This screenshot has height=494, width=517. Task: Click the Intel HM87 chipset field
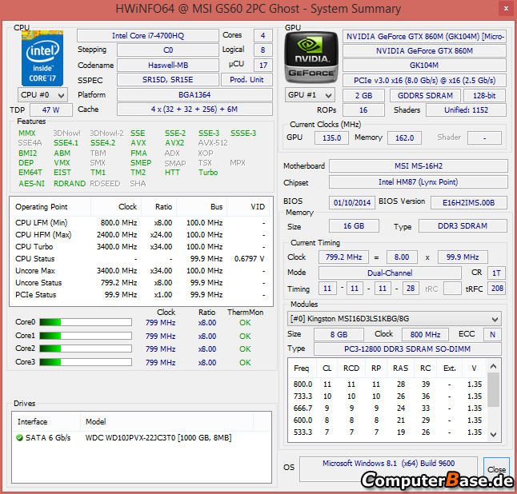tap(419, 181)
